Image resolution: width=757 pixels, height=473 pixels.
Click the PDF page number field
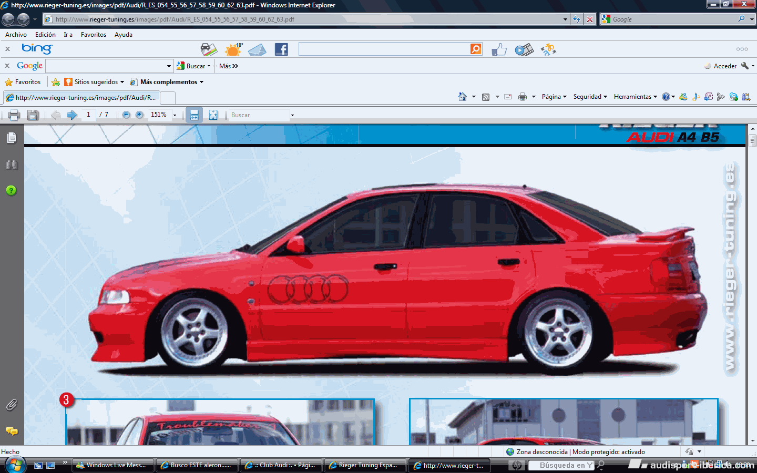click(x=88, y=115)
